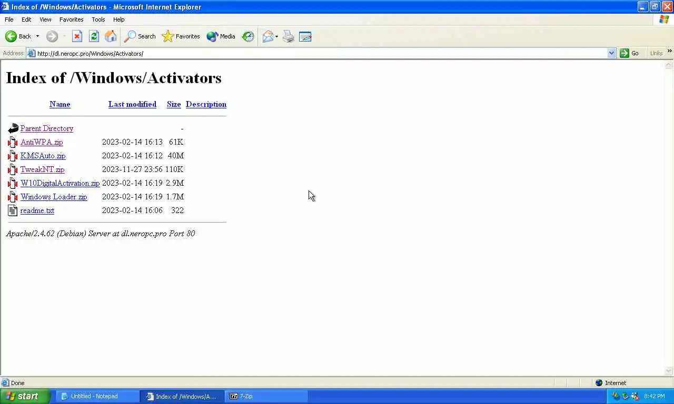The height and width of the screenshot is (404, 674).
Task: Click the Edit page toolbar icon
Action: tap(305, 36)
